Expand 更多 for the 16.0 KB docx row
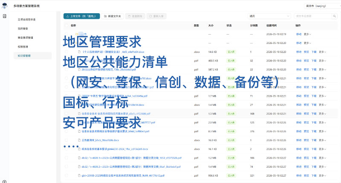 [x=323, y=140]
